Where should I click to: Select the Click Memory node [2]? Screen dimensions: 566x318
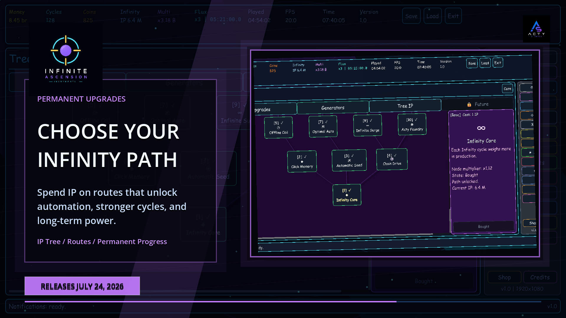302,162
